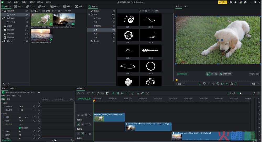Open the 完整 quality dropdown under the preview
This screenshot has height=142, width=262.
(255, 84)
